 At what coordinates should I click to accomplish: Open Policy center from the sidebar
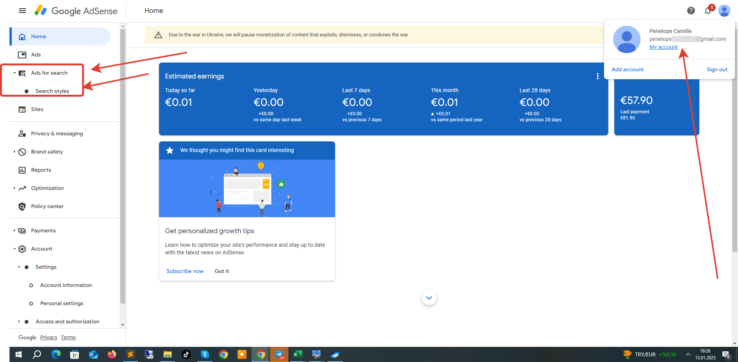pos(47,206)
